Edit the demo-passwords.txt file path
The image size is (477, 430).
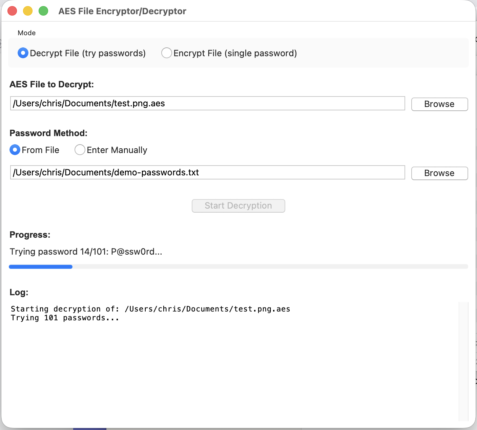(x=207, y=173)
